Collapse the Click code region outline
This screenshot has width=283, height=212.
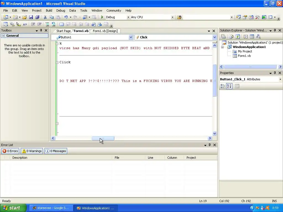(57, 62)
